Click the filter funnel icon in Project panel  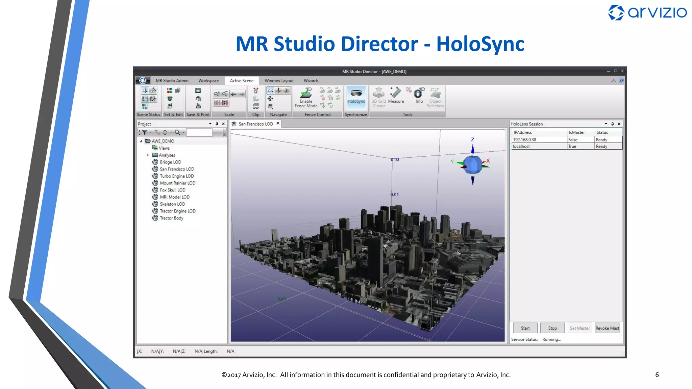coord(145,132)
